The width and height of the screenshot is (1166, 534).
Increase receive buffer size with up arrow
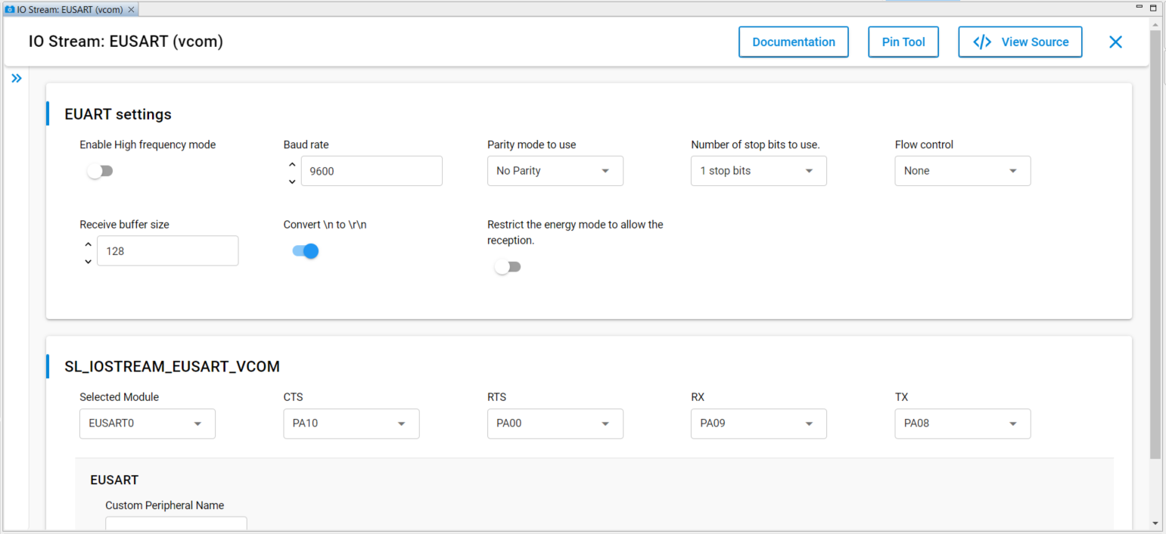pos(88,244)
